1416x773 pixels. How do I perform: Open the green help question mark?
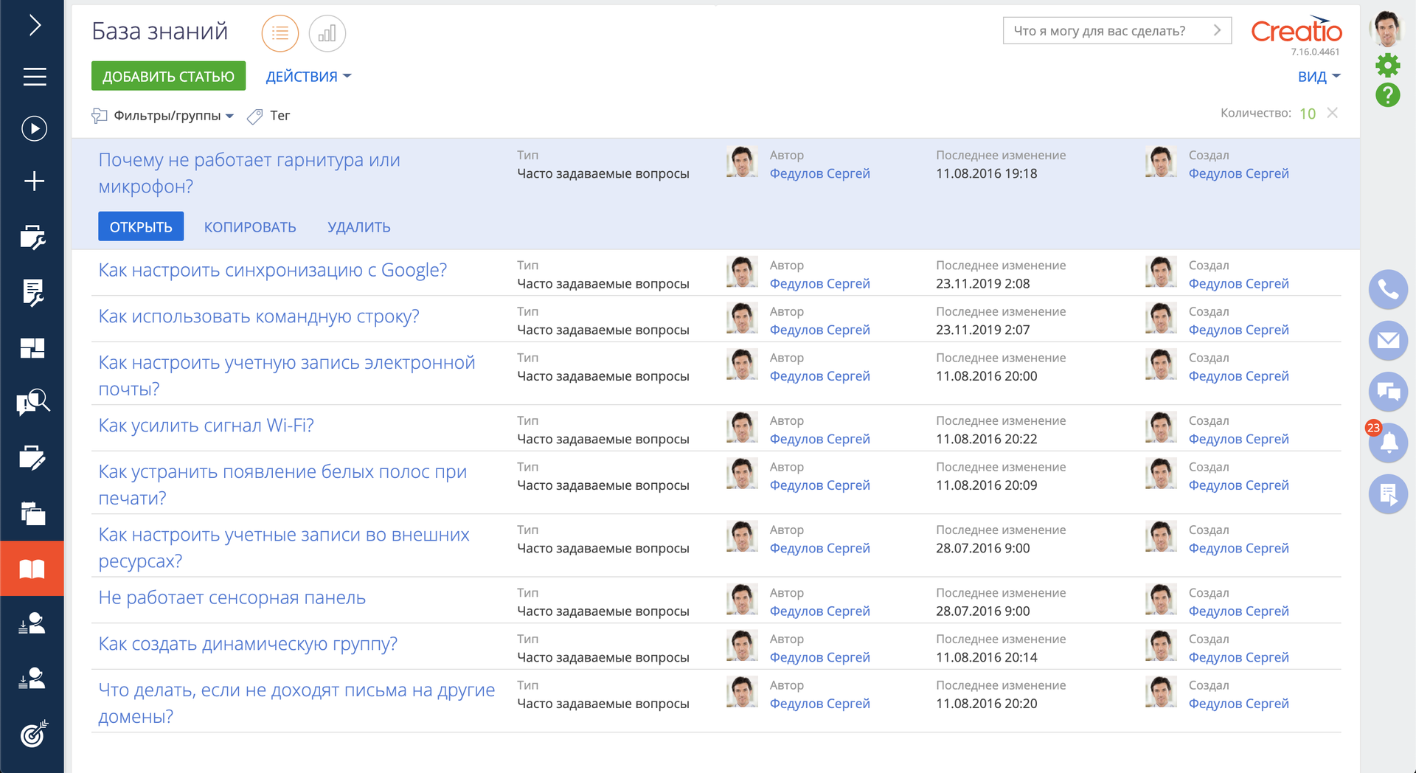[x=1388, y=95]
